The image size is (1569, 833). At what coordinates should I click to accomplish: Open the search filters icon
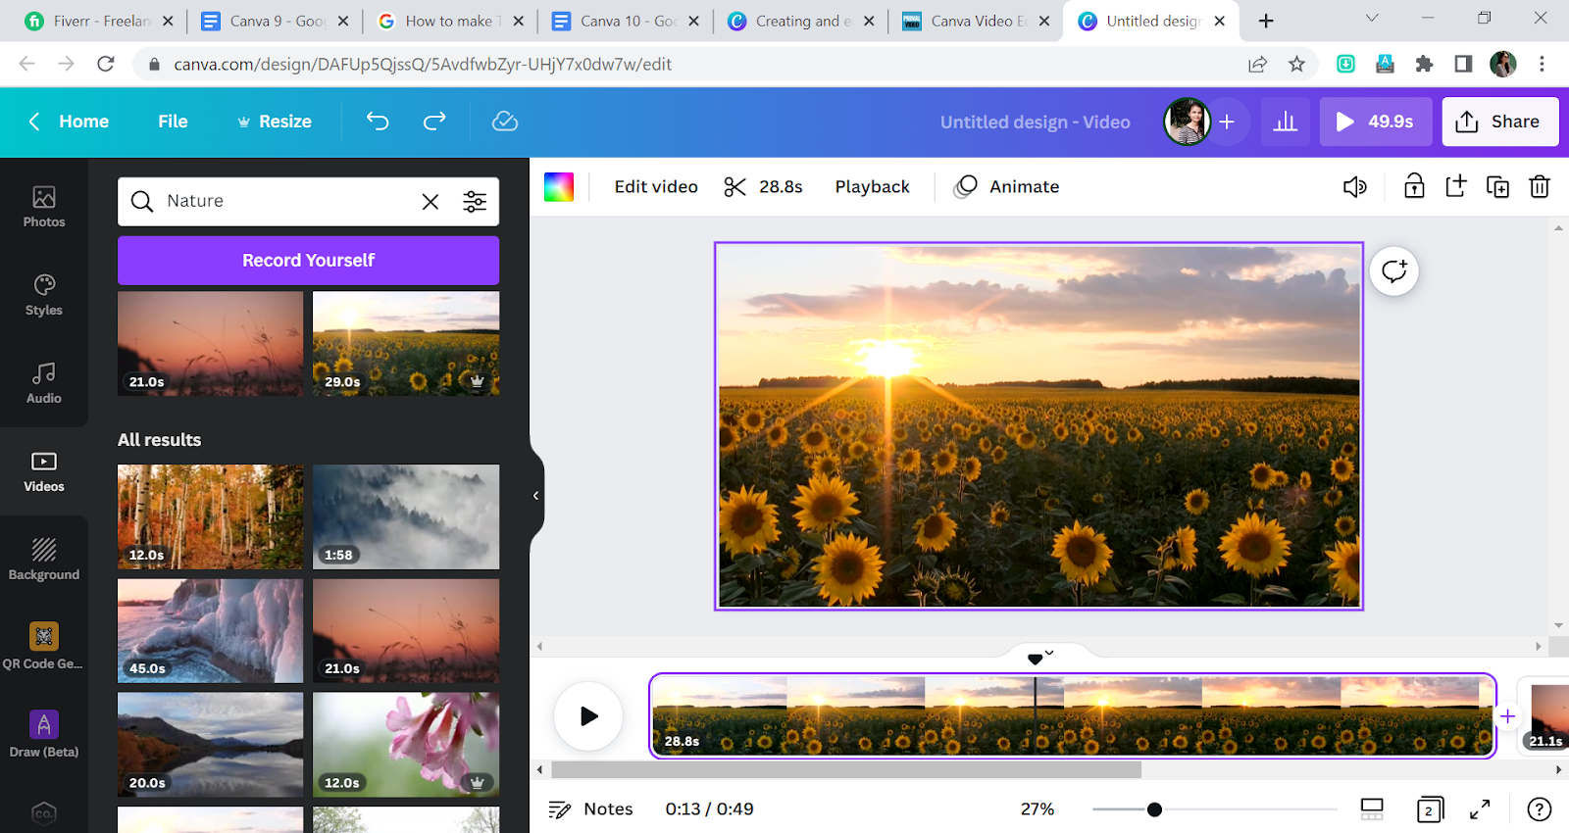pos(475,202)
